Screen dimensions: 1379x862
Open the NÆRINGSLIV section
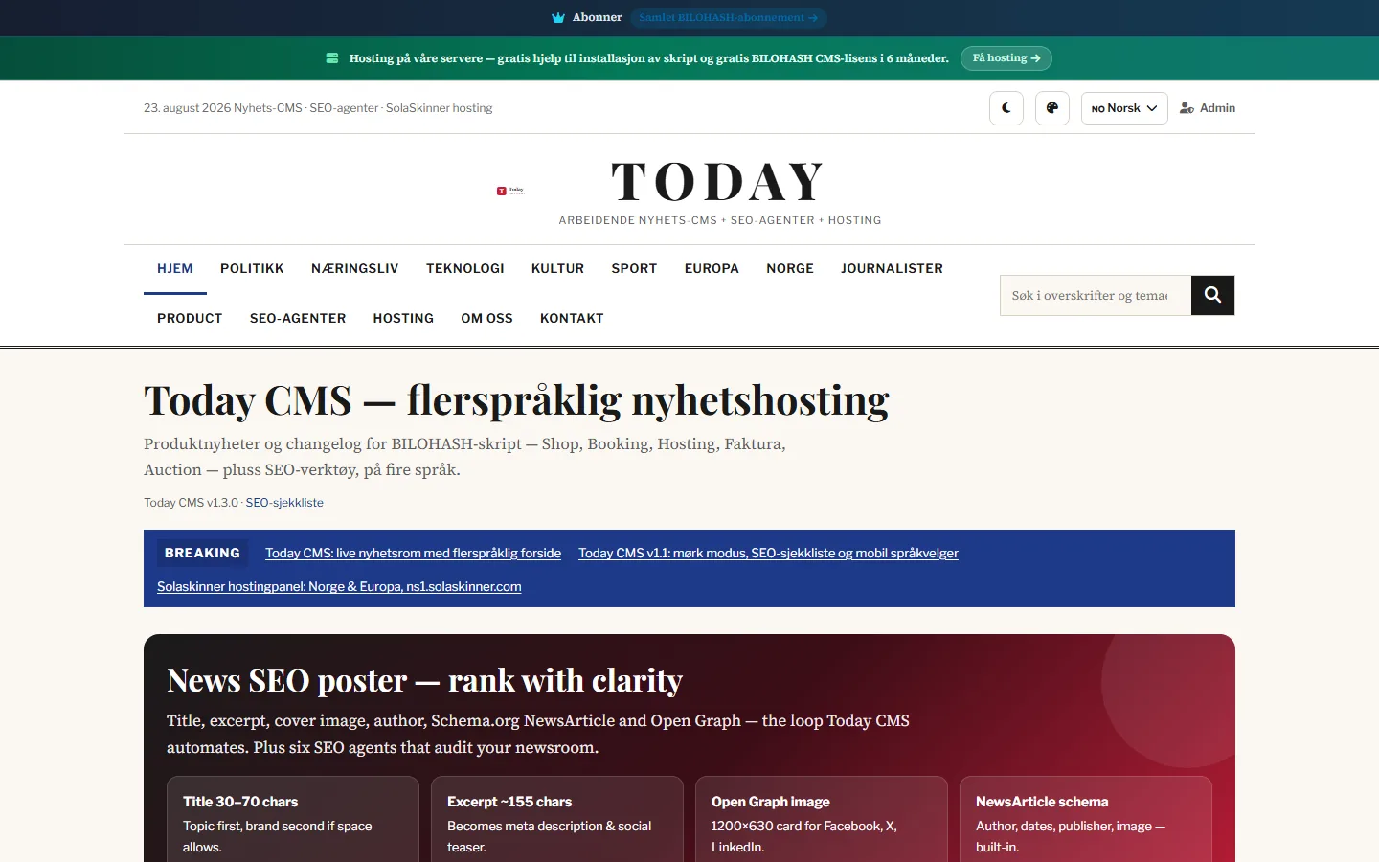click(x=354, y=269)
